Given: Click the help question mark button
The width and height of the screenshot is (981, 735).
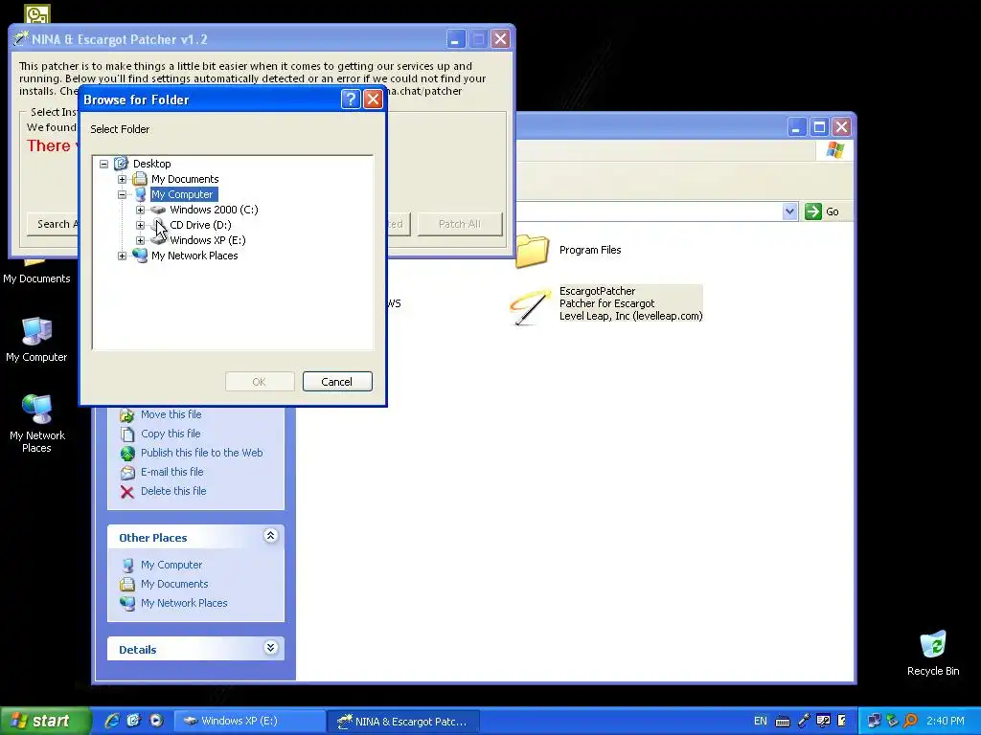Looking at the screenshot, I should click(x=351, y=100).
